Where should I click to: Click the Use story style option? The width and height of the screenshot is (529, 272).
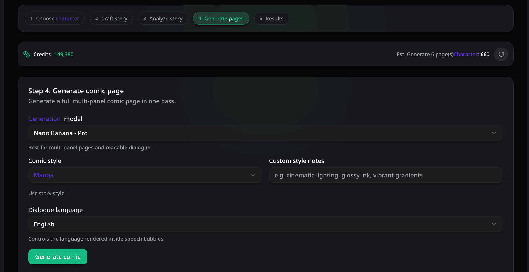(x=46, y=193)
